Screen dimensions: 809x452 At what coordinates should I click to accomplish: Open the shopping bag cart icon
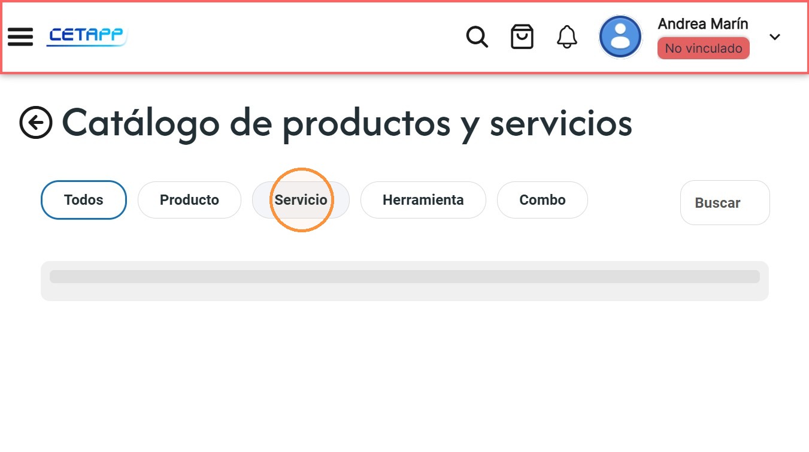click(x=522, y=37)
